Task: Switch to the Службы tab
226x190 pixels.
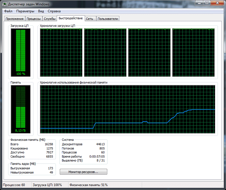Action: (x=50, y=19)
